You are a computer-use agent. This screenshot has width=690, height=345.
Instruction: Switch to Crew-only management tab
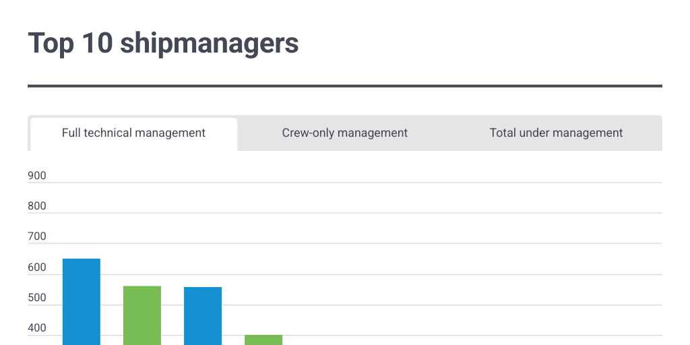coord(344,133)
